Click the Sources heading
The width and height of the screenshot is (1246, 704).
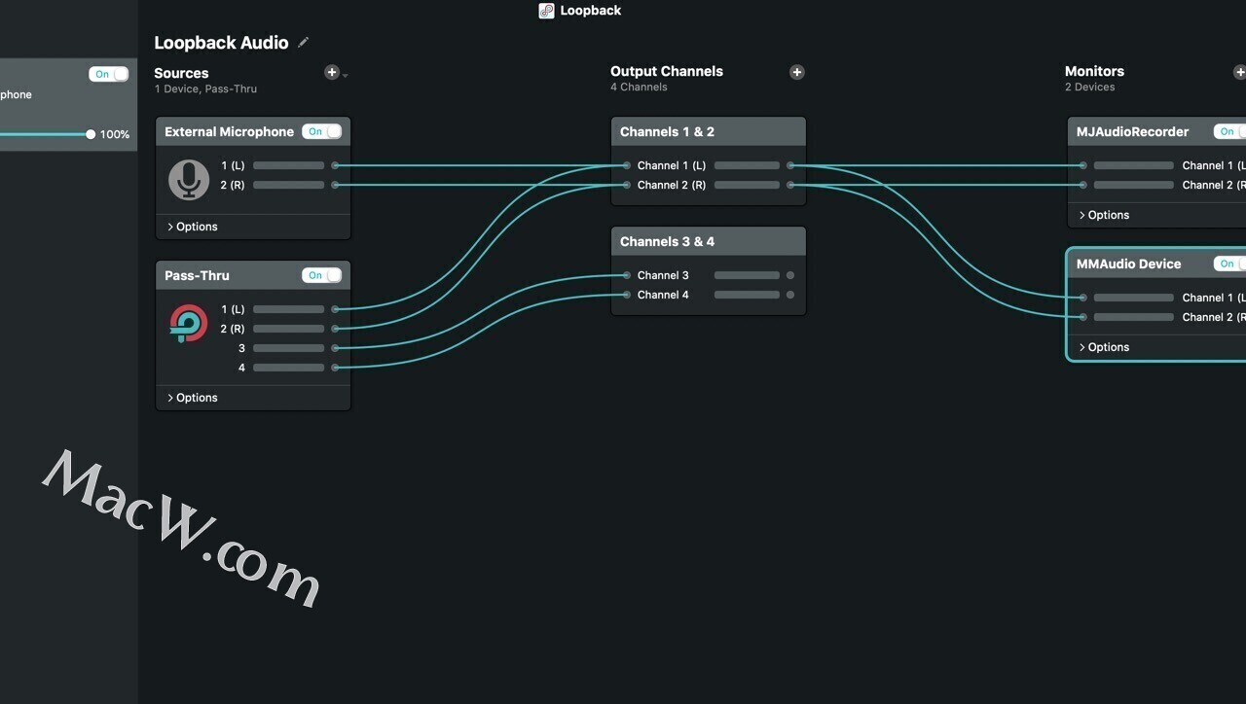pyautogui.click(x=181, y=73)
